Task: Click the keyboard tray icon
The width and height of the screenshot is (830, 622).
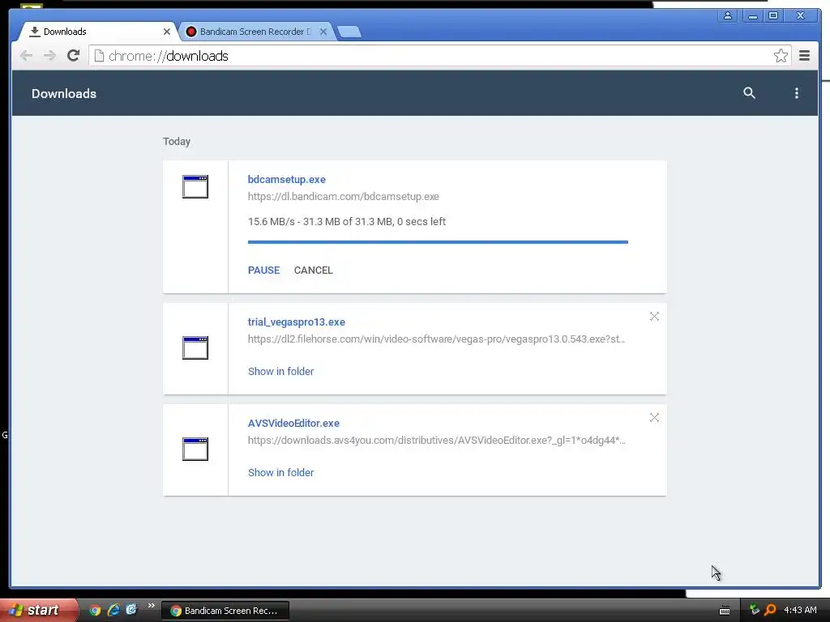Action: click(725, 611)
